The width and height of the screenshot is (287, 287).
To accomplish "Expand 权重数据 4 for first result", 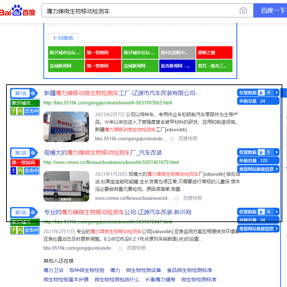I will coord(258,93).
